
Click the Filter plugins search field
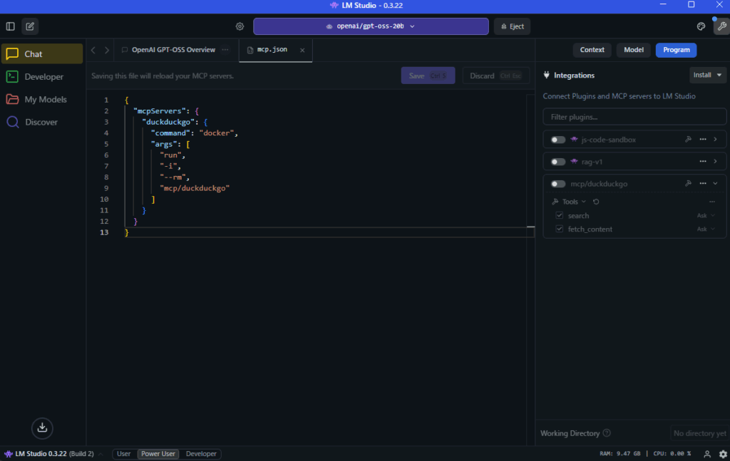tap(634, 117)
